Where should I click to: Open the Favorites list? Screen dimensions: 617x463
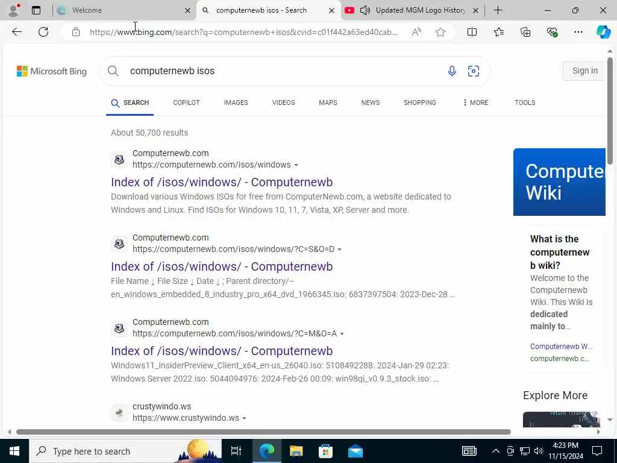[498, 32]
